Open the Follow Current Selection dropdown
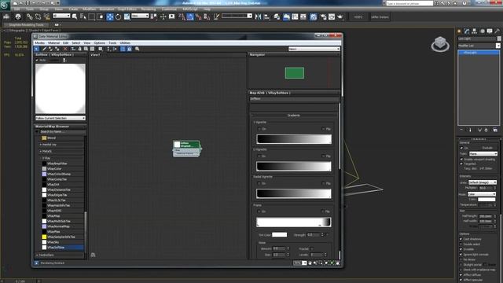Image resolution: width=503 pixels, height=283 pixels. point(61,118)
